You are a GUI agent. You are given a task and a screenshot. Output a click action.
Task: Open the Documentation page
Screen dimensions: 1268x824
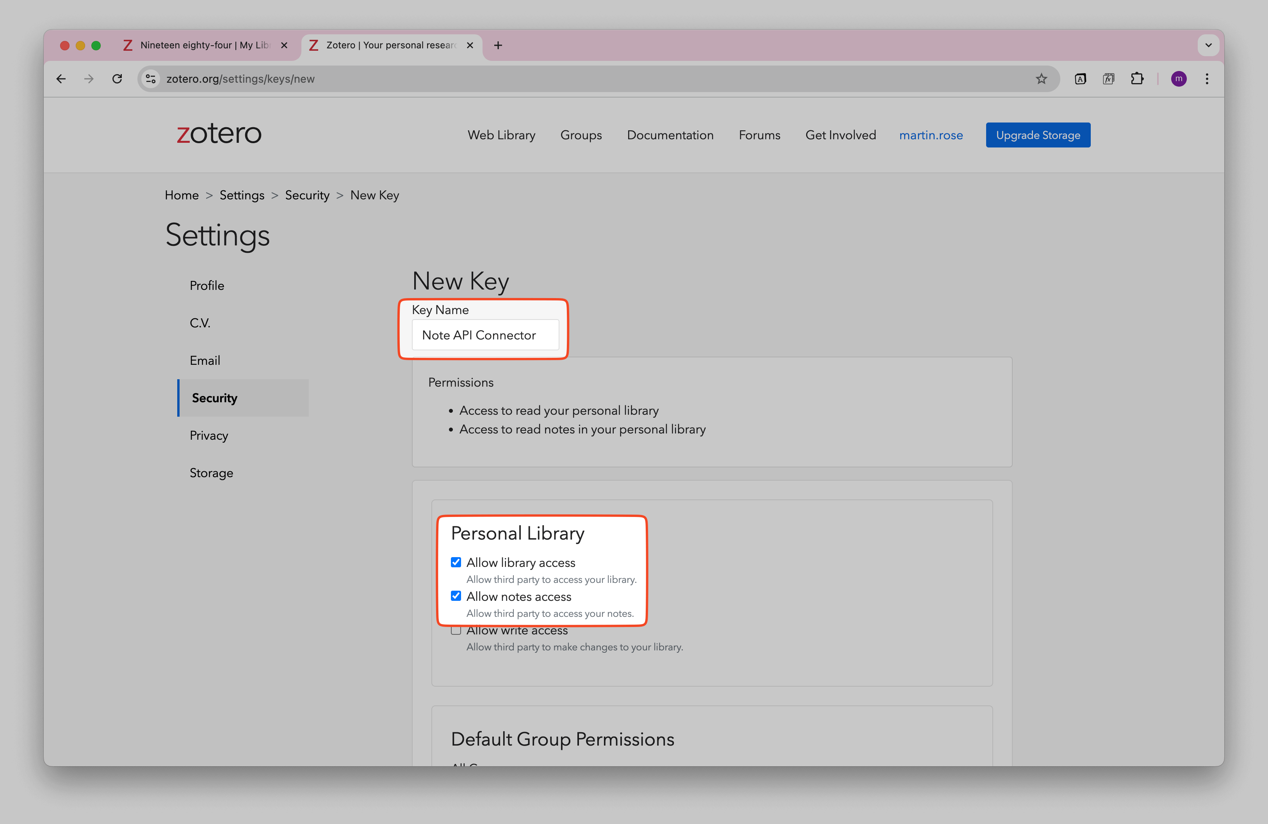pyautogui.click(x=670, y=135)
